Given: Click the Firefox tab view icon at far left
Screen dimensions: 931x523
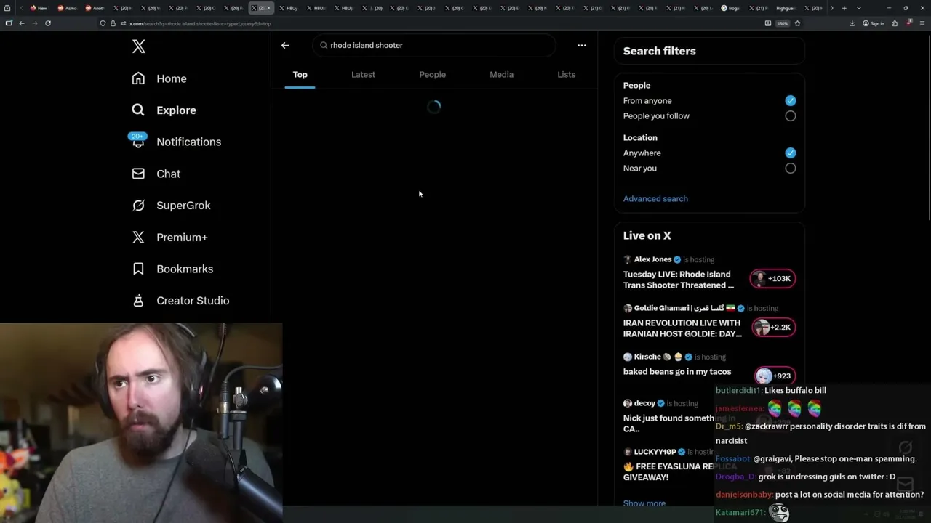Looking at the screenshot, I should pyautogui.click(x=7, y=8).
